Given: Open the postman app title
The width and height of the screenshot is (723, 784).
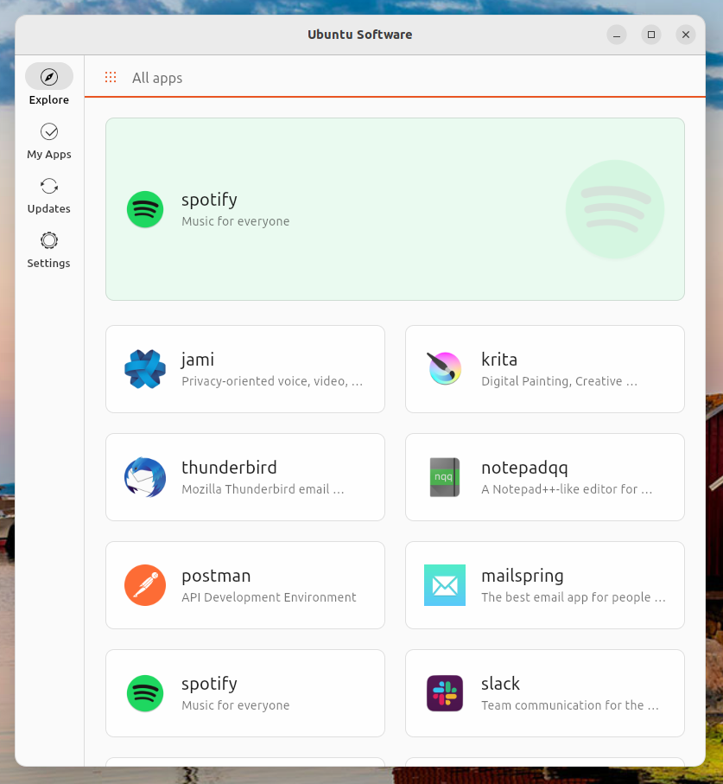Looking at the screenshot, I should pyautogui.click(x=216, y=576).
